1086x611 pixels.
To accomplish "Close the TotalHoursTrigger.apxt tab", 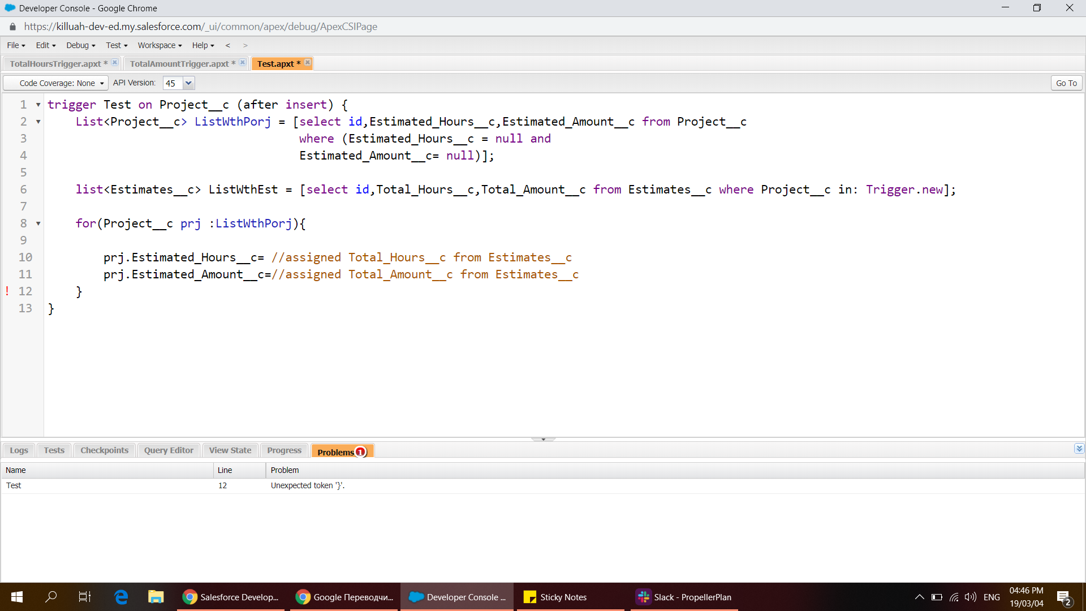I will pyautogui.click(x=114, y=63).
